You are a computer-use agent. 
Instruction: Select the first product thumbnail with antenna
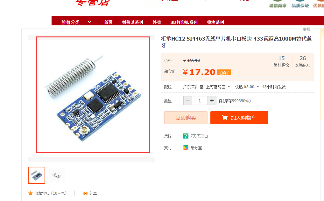coord(37,175)
